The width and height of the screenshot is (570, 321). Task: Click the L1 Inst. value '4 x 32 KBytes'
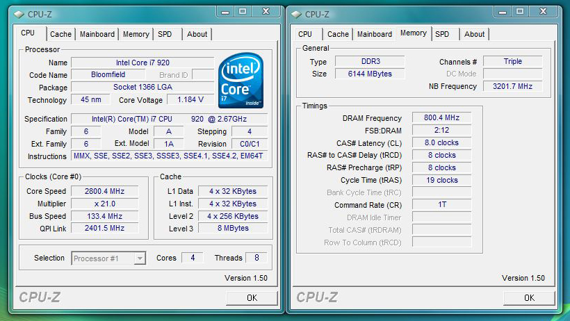pyautogui.click(x=233, y=204)
